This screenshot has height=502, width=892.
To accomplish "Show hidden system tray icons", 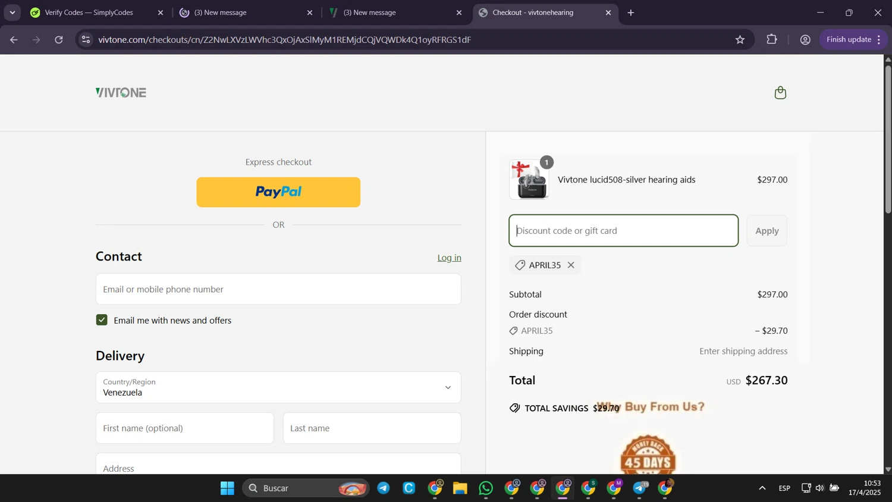I will pyautogui.click(x=762, y=488).
